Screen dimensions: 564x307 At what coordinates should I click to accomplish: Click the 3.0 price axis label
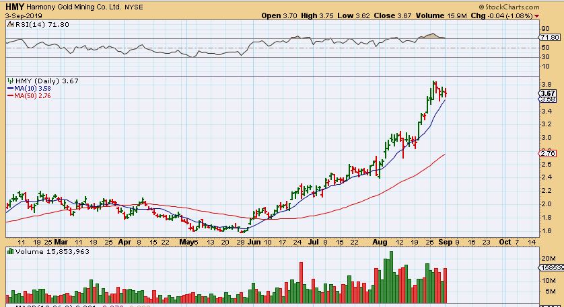(x=545, y=138)
